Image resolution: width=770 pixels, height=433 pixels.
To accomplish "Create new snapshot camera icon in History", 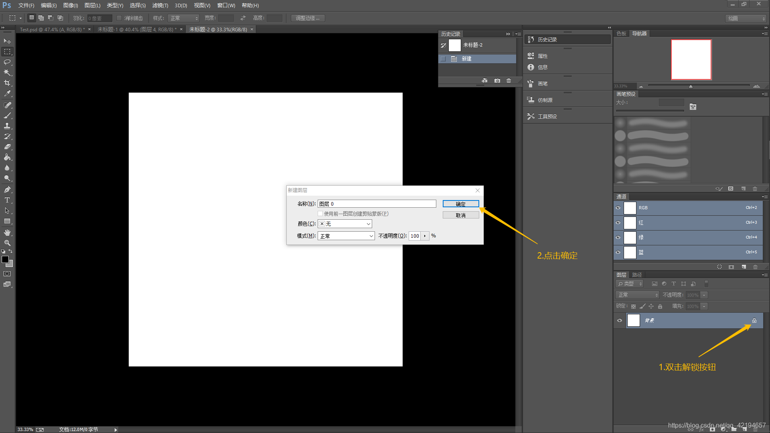I will [497, 81].
